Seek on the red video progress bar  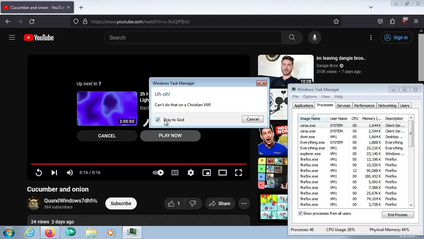pos(138,164)
